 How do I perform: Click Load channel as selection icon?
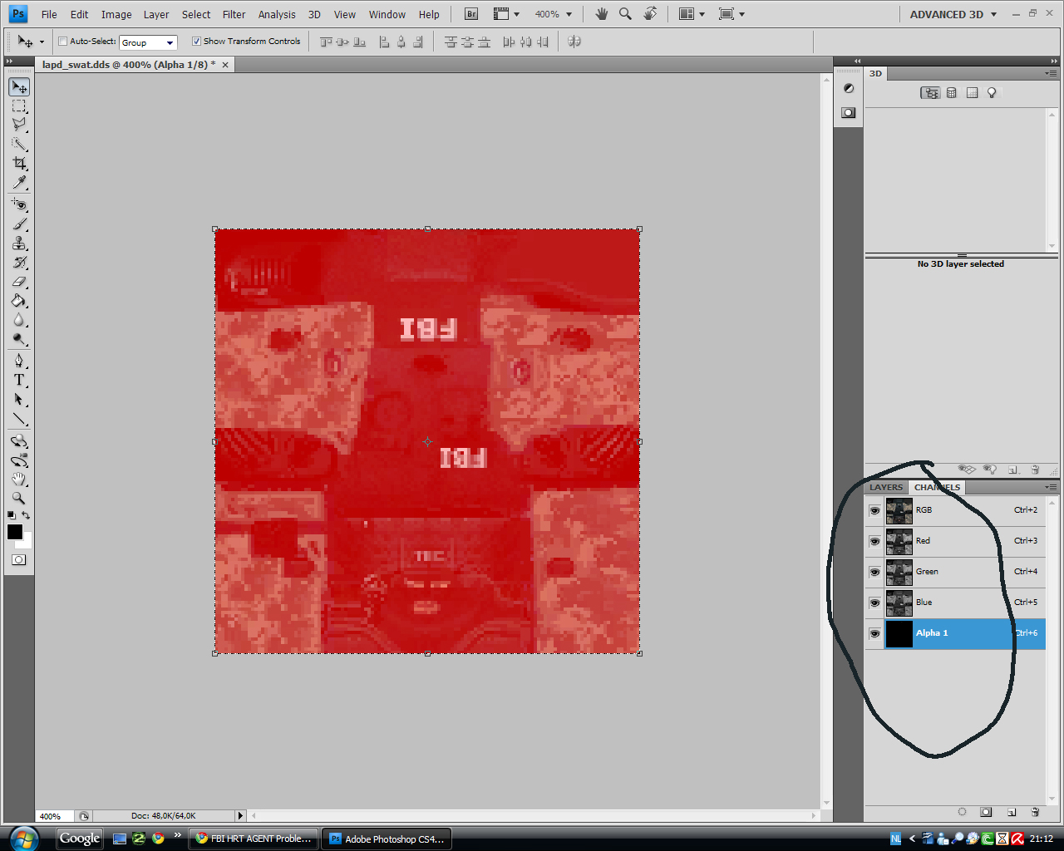[962, 812]
